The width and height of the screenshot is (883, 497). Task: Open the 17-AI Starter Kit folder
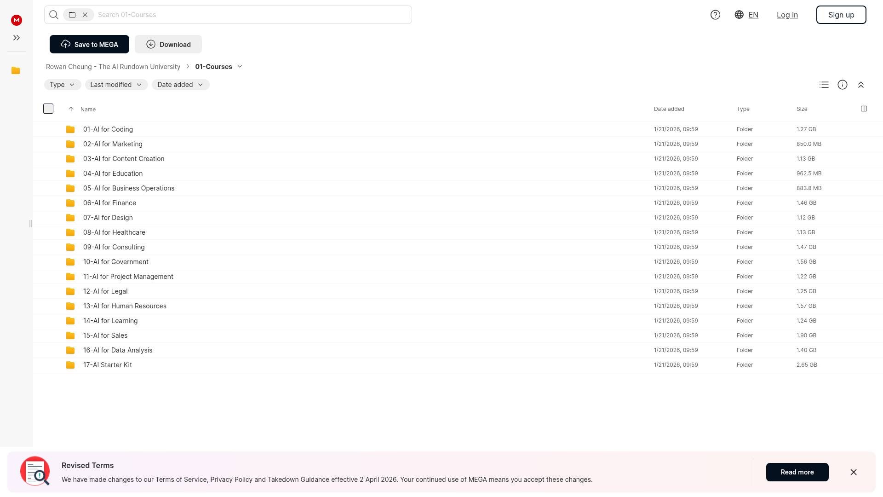[x=108, y=365]
